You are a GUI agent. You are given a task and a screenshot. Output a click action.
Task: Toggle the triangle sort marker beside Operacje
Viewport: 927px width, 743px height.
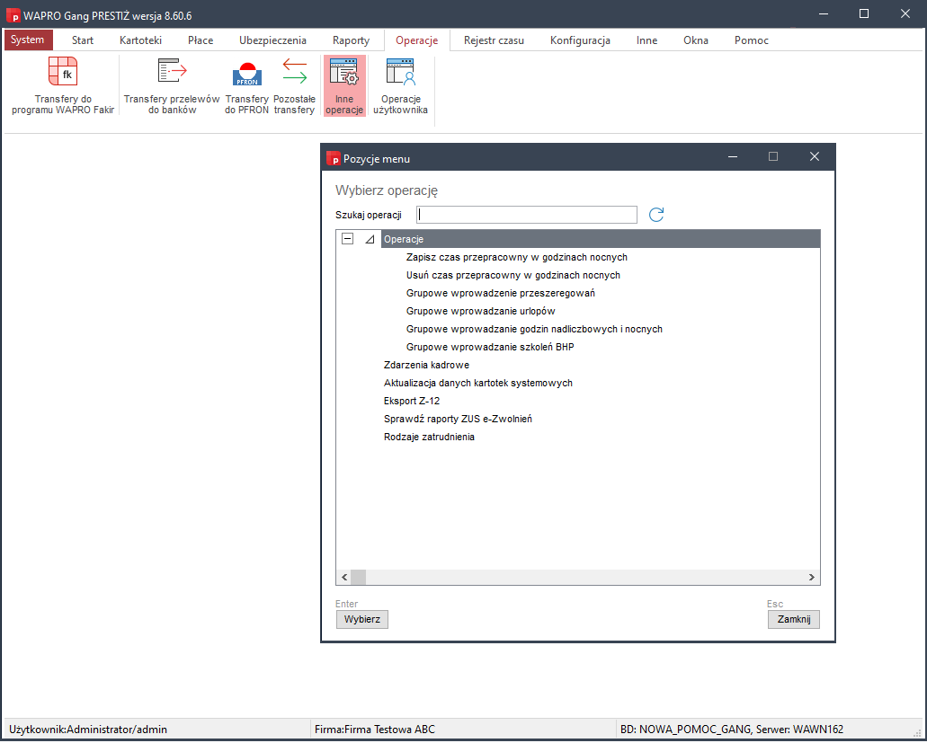tap(370, 239)
